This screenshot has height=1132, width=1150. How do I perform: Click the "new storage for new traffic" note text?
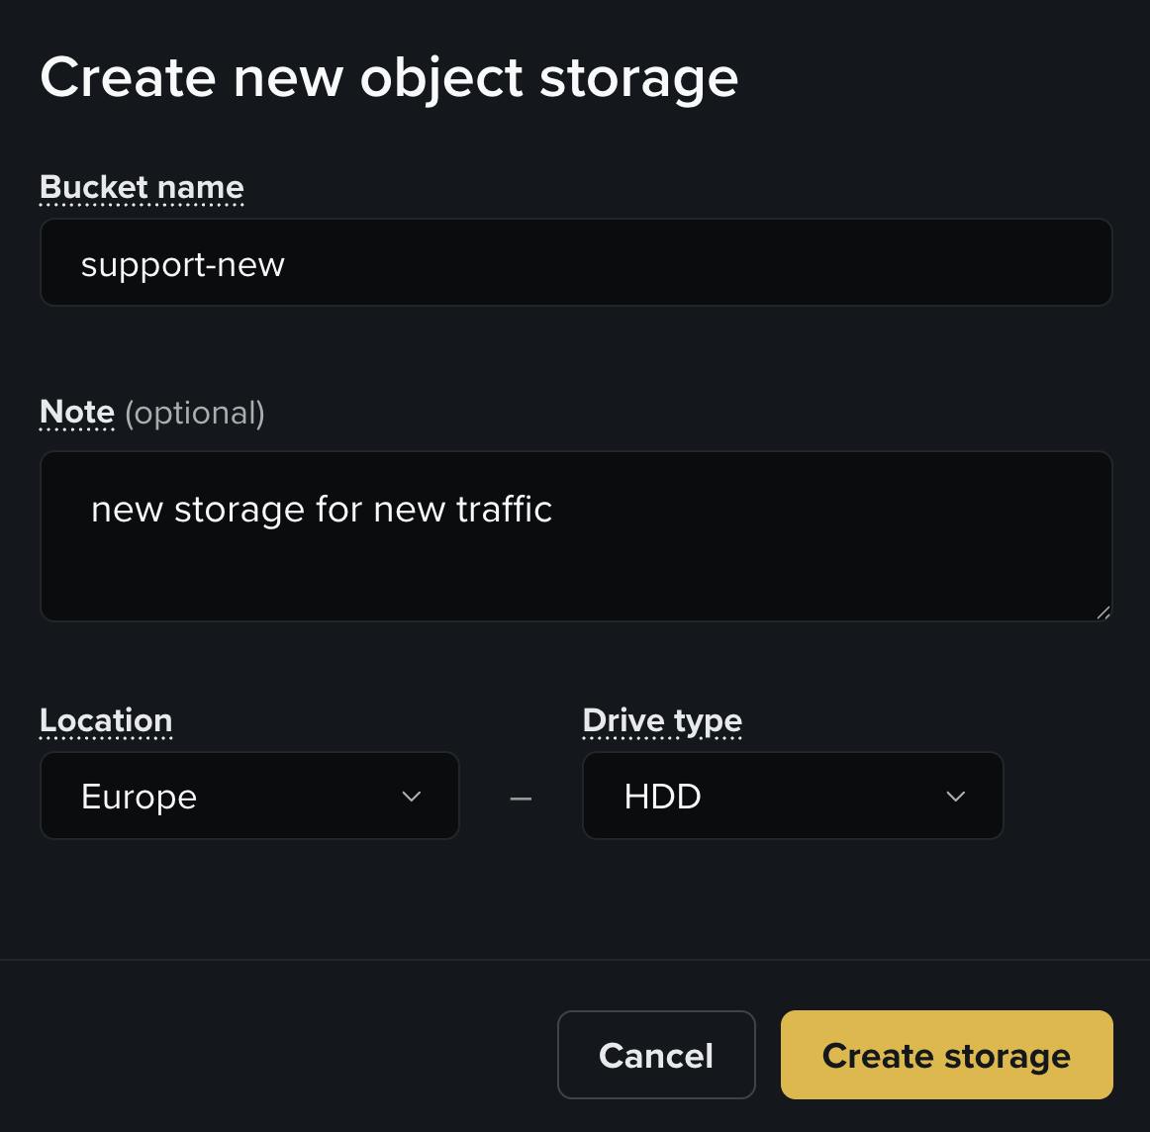pos(322,510)
